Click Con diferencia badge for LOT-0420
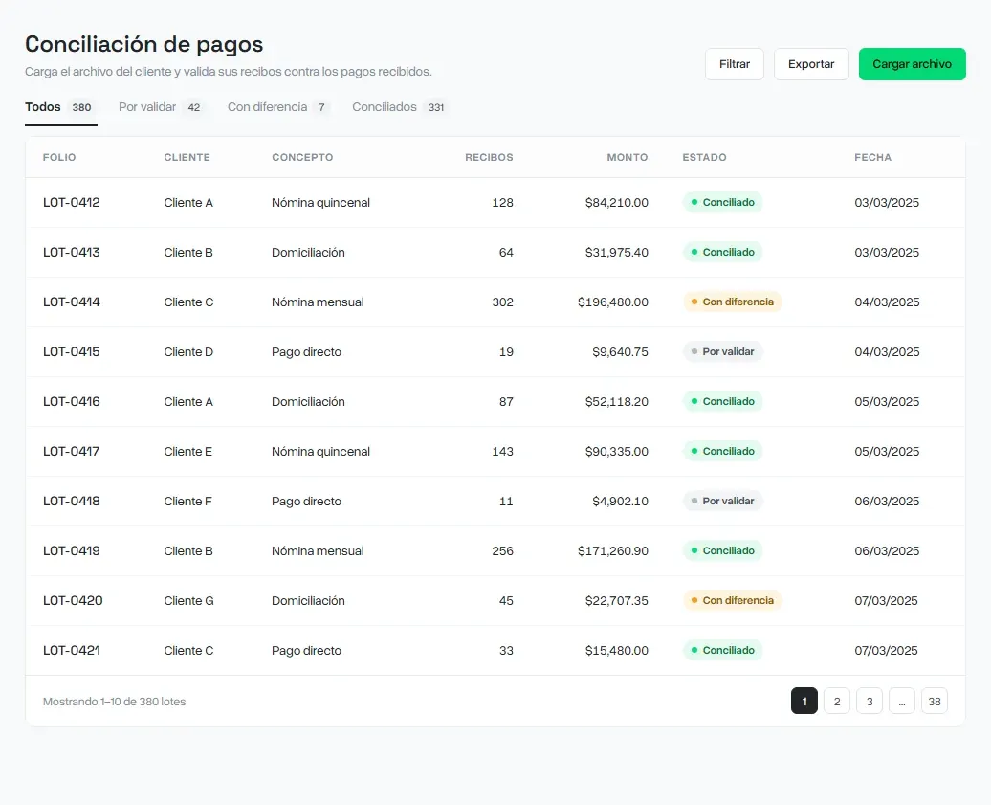The width and height of the screenshot is (991, 805). (x=732, y=601)
